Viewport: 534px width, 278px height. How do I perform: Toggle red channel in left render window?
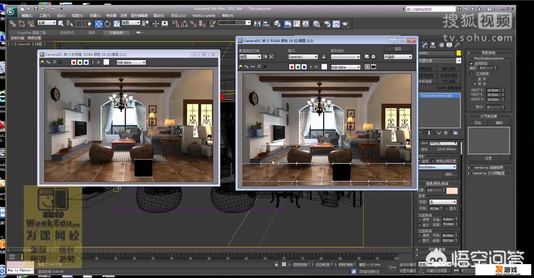74,62
